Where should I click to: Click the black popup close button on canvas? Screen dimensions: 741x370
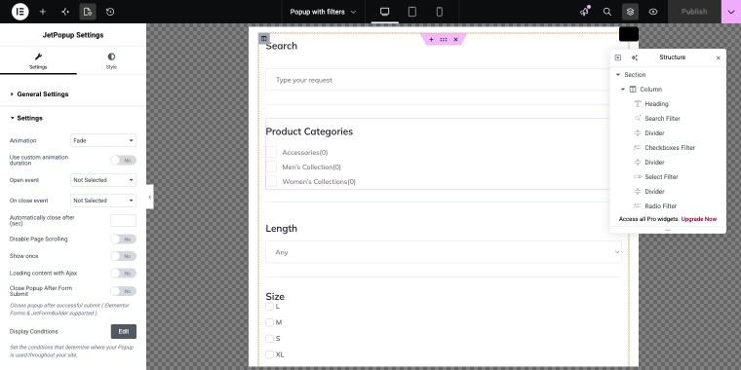pos(629,34)
